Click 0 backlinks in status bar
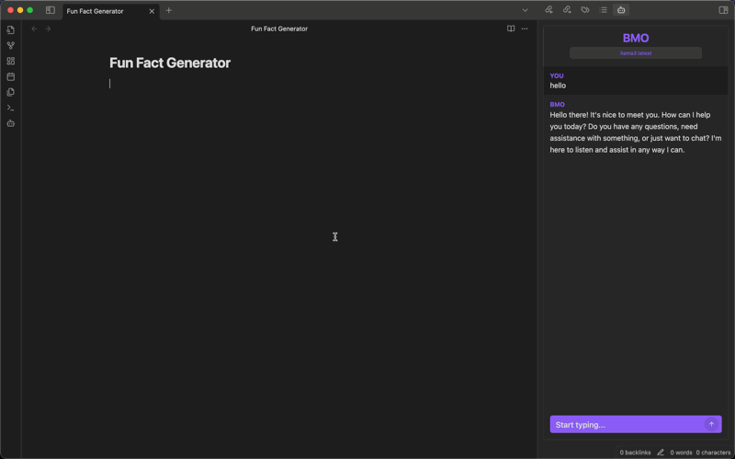This screenshot has height=459, width=735. pos(635,453)
